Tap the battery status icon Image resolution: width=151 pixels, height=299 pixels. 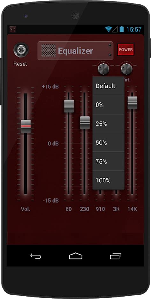122,29
